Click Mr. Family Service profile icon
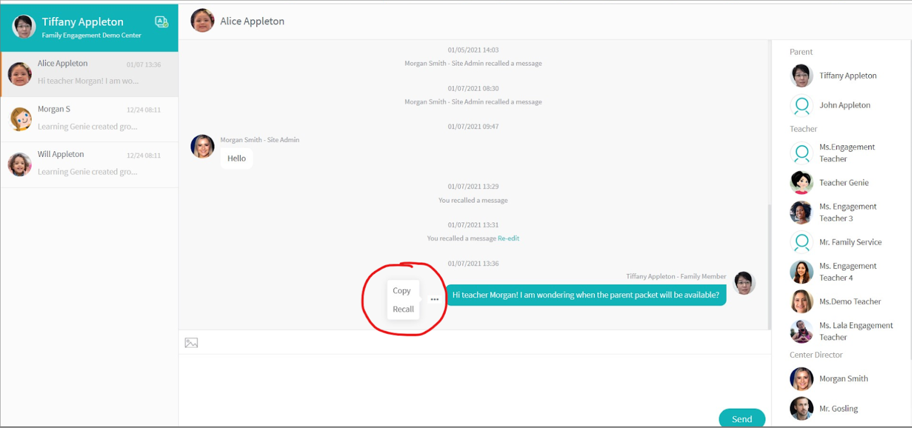The height and width of the screenshot is (428, 912). pyautogui.click(x=802, y=242)
